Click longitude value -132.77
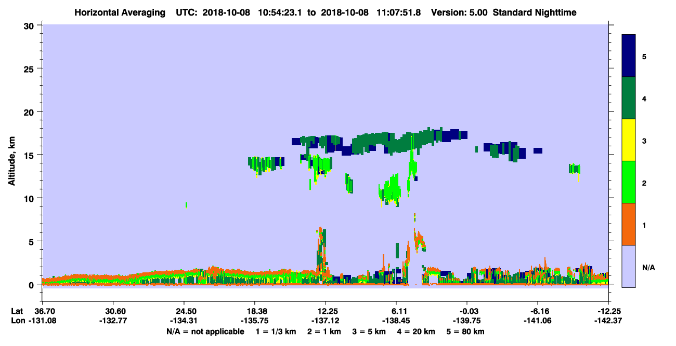Image resolution: width=676 pixels, height=346 pixels. pos(113,321)
